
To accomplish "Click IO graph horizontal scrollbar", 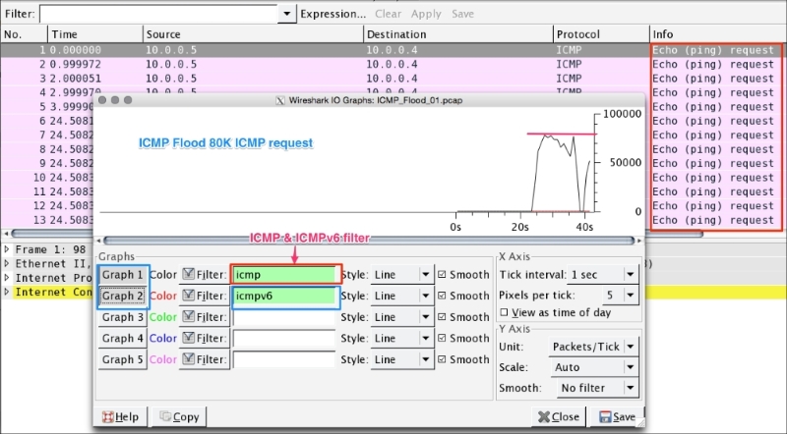I will coord(369,241).
